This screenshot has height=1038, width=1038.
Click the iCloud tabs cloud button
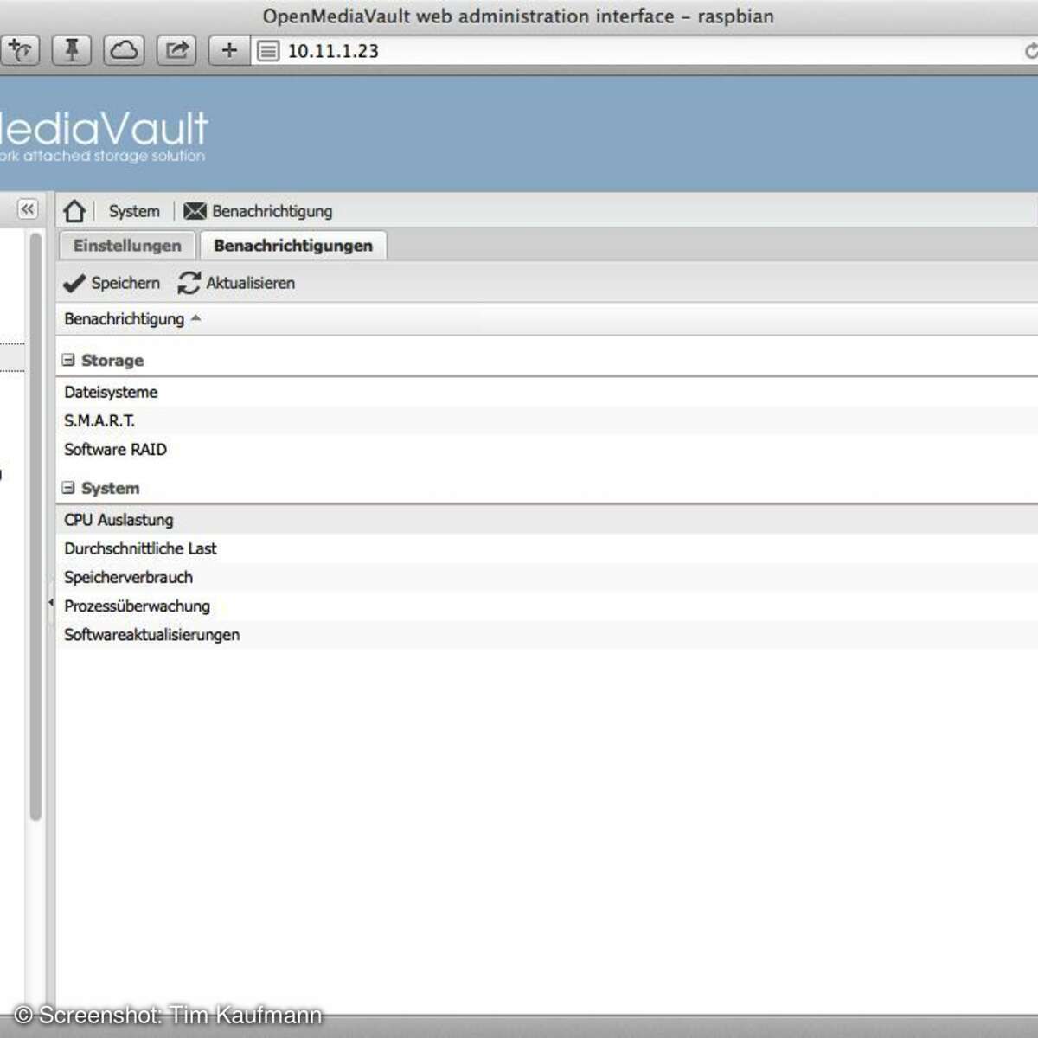coord(124,51)
